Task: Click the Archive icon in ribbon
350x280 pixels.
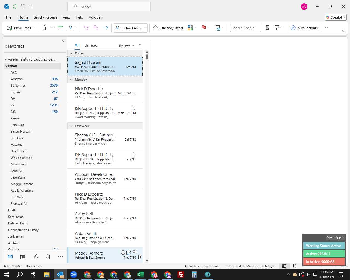Action: tap(60, 28)
